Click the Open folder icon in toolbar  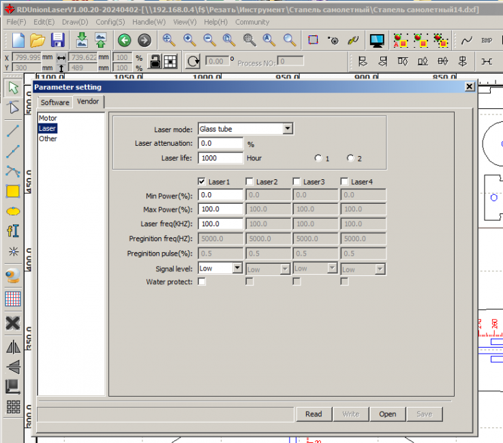pos(38,40)
